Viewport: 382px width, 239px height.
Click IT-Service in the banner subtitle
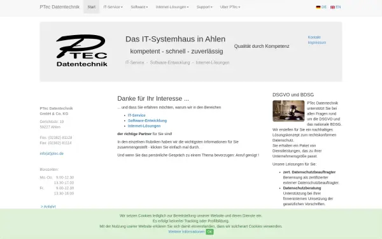[135, 62]
